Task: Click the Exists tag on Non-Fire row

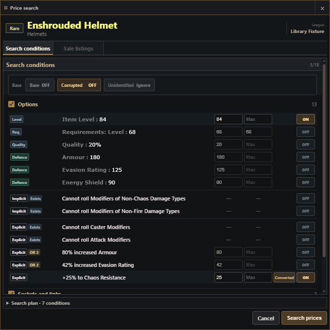Action: point(35,211)
